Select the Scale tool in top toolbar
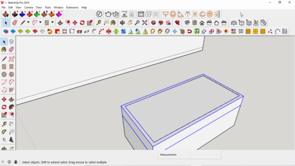 click(89, 23)
